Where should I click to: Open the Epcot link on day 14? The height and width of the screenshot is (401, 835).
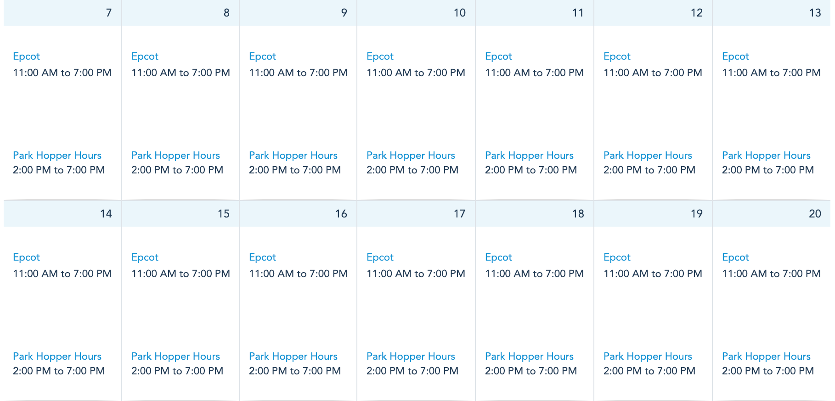27,257
